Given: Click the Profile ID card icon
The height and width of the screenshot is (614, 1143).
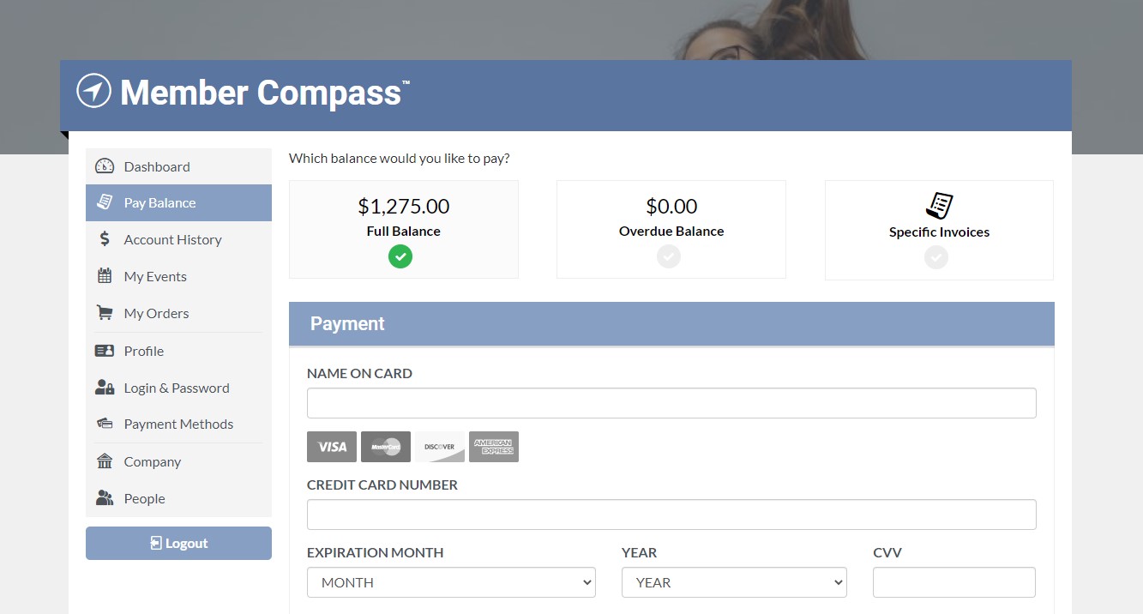Looking at the screenshot, I should [x=105, y=351].
